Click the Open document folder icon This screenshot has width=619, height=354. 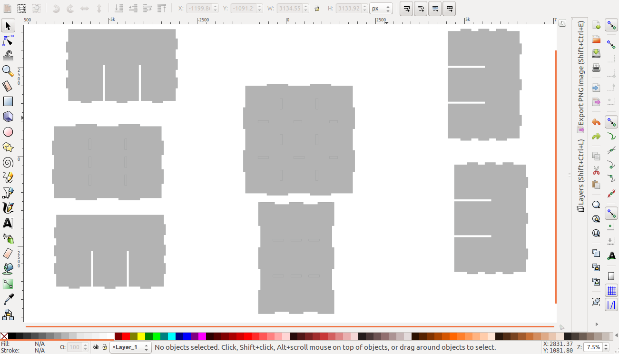596,39
